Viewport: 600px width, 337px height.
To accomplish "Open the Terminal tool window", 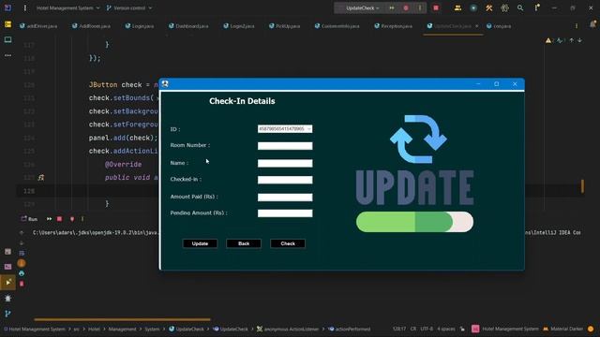I will (7, 267).
